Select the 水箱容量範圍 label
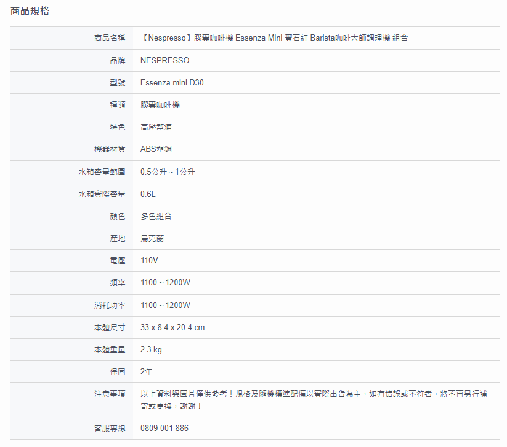Viewport: 507px width, 447px height. point(102,172)
